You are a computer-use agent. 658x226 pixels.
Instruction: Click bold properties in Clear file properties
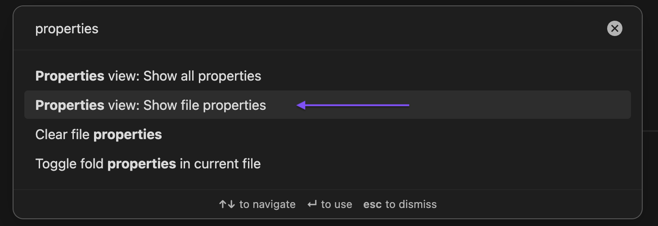127,134
